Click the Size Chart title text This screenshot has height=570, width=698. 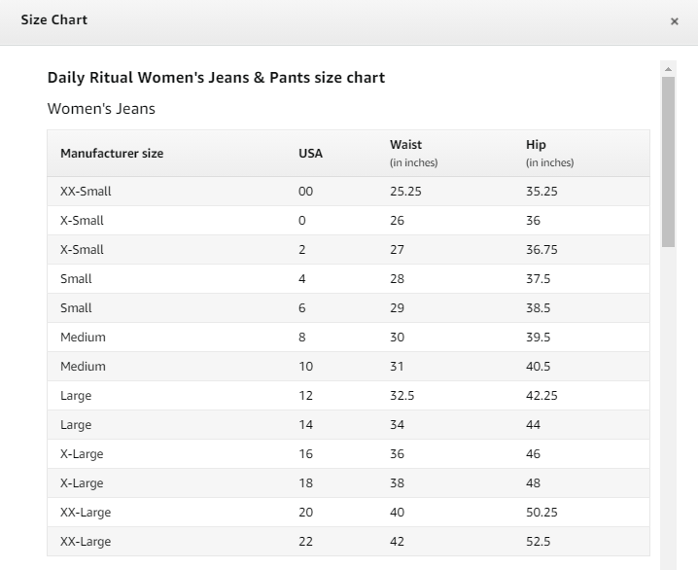[x=53, y=20]
